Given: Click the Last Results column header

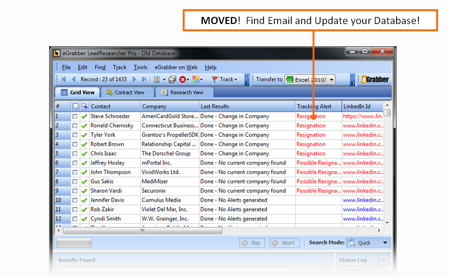Looking at the screenshot, I should [247, 106].
